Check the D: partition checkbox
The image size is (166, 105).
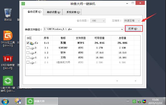28,48
